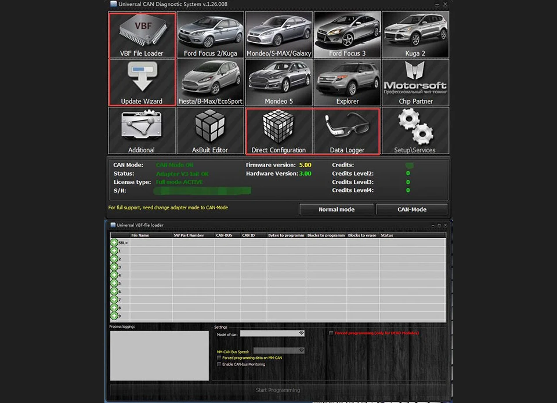The height and width of the screenshot is (403, 557).
Task: Click the SW Part Number column header
Action: click(x=193, y=235)
